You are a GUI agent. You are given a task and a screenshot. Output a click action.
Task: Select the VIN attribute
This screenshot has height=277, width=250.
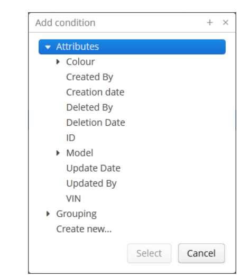(73, 199)
